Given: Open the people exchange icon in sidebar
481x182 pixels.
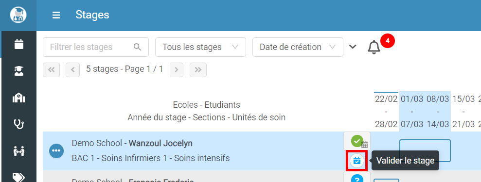Looking at the screenshot, I should (x=19, y=151).
